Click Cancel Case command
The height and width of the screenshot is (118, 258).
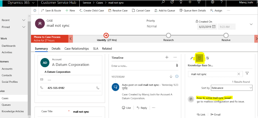click(141, 11)
